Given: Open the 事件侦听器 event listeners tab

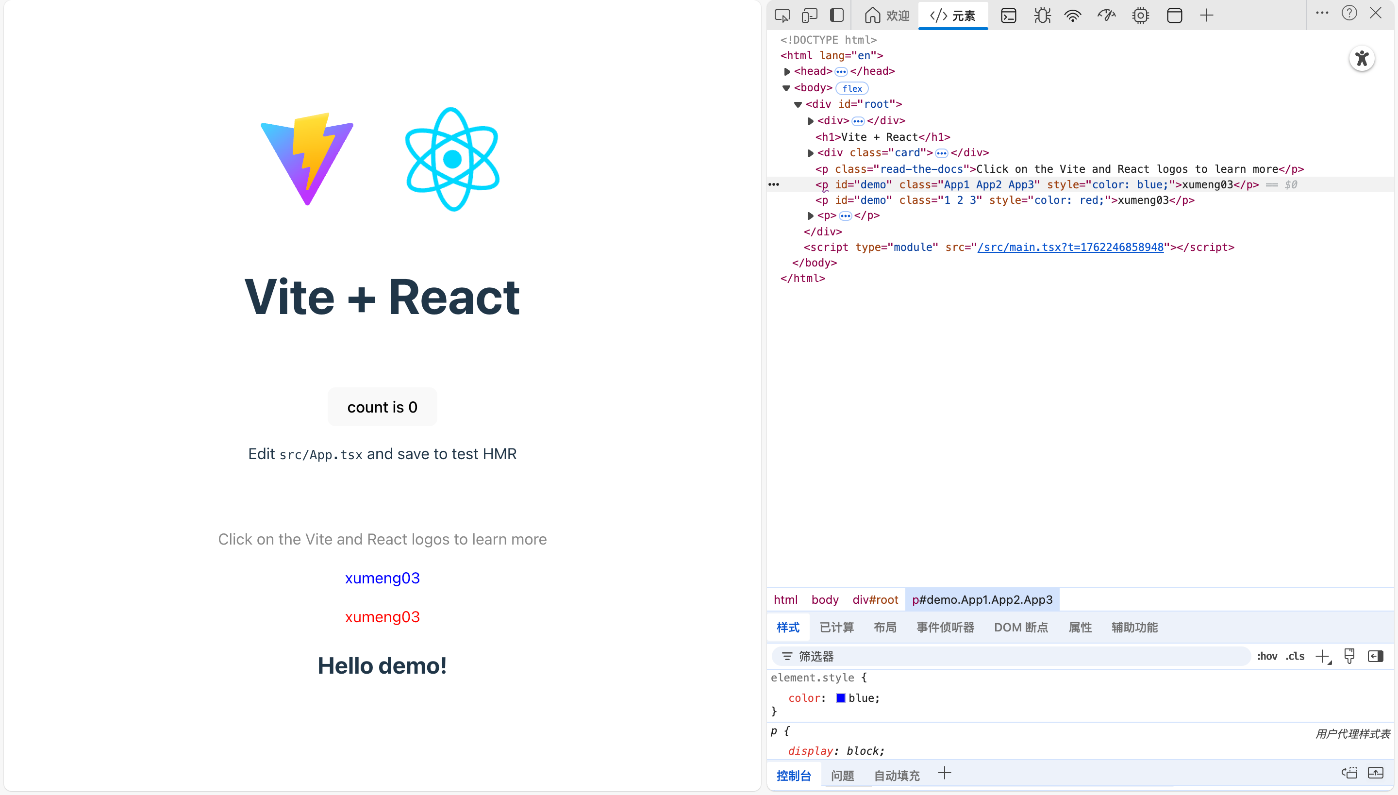Looking at the screenshot, I should tap(945, 628).
